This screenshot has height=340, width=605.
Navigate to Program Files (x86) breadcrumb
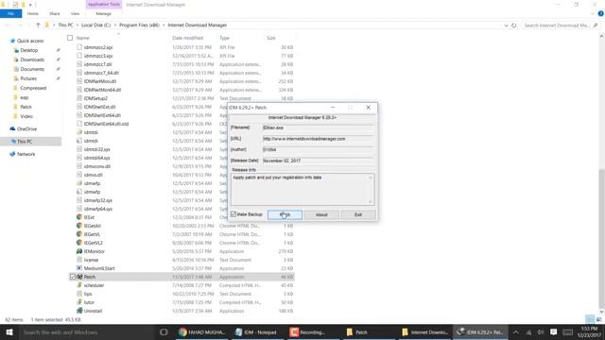tap(139, 25)
